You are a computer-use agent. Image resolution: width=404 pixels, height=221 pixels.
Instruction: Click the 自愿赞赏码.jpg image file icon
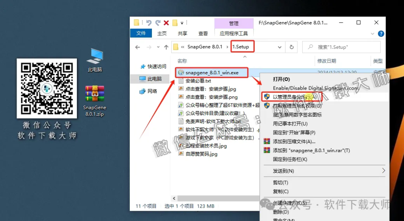click(x=181, y=154)
